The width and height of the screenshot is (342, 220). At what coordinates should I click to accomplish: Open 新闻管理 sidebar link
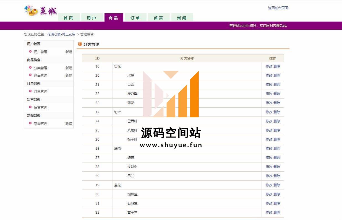click(41, 123)
